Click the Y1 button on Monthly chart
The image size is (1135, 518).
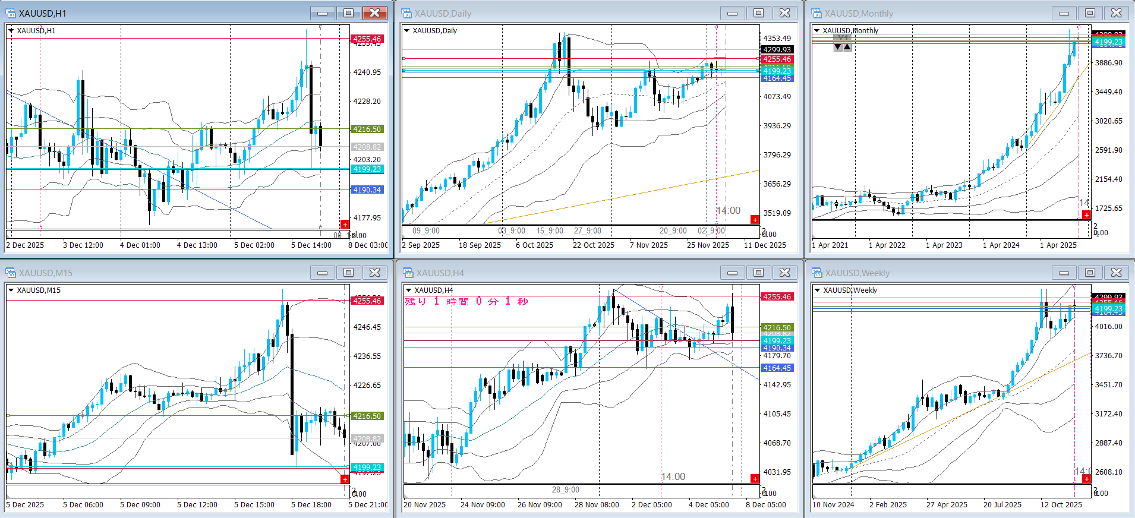[x=843, y=38]
